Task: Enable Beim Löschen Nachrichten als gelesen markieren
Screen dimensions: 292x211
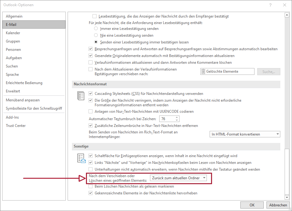Action: (x=91, y=186)
